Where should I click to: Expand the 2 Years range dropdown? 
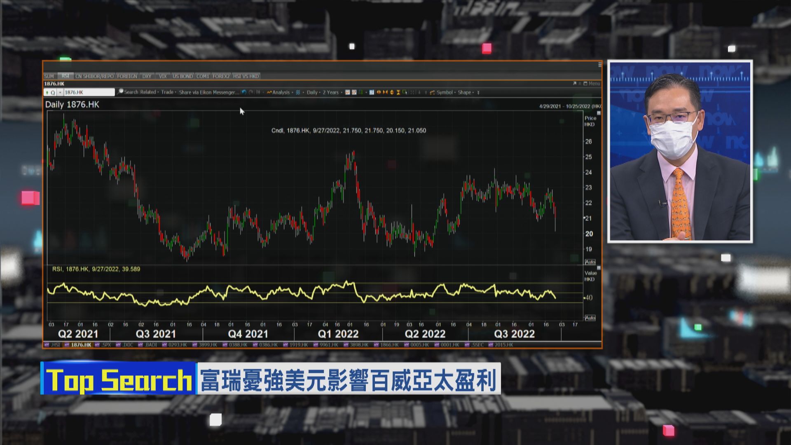[331, 92]
